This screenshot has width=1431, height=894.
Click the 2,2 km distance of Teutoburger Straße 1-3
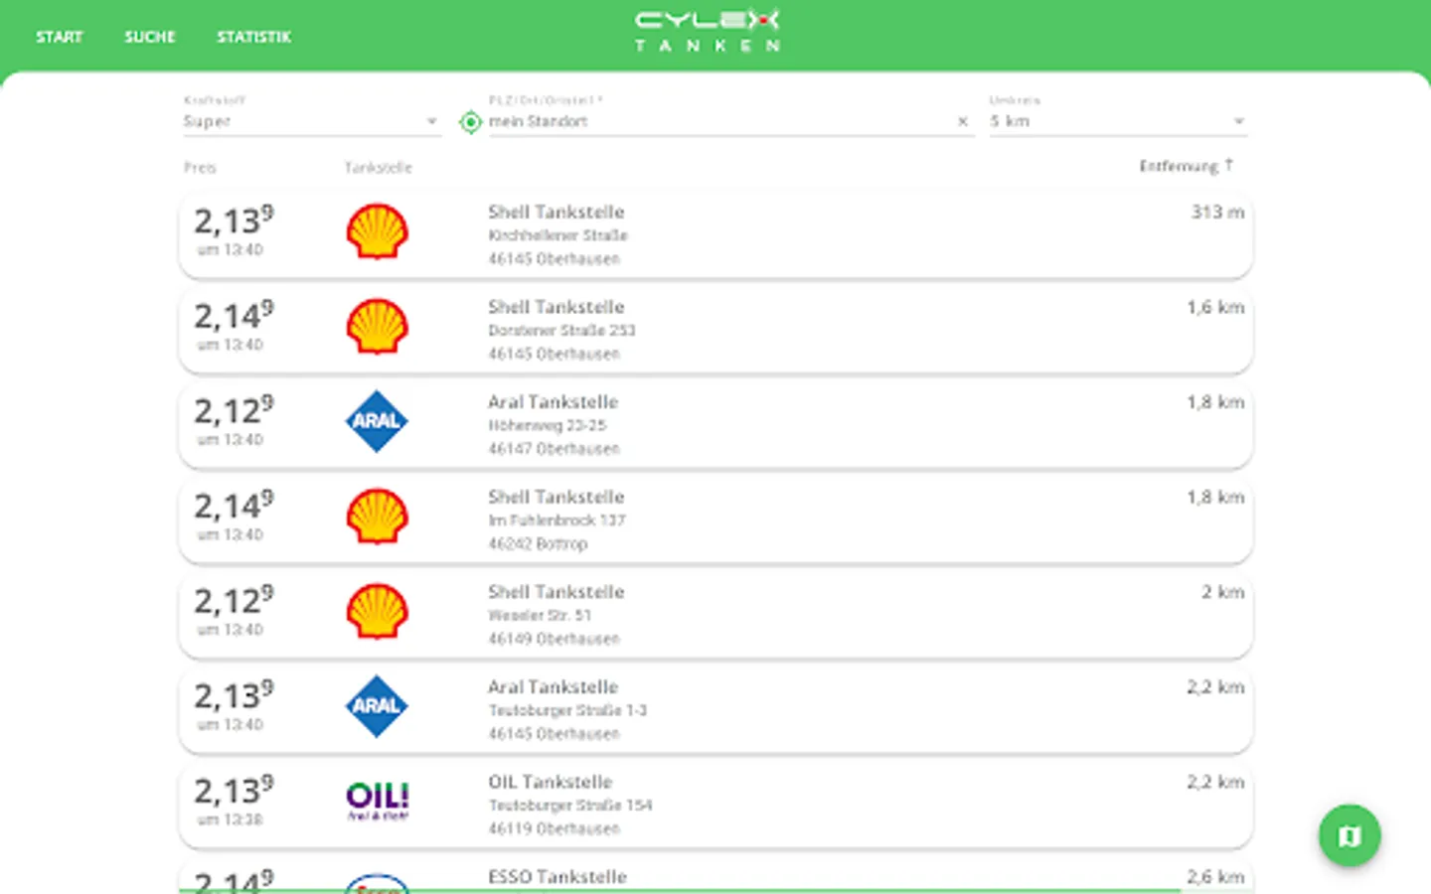(1215, 687)
